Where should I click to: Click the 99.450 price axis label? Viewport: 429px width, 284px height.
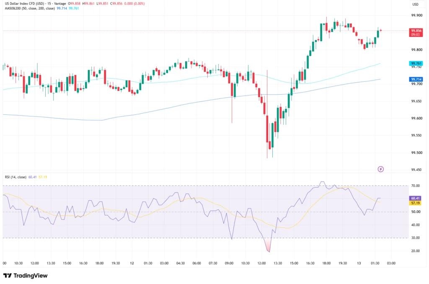point(417,170)
